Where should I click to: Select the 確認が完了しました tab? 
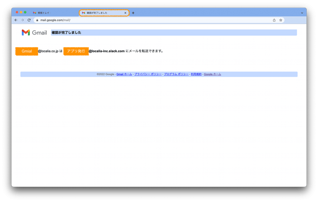(x=104, y=13)
